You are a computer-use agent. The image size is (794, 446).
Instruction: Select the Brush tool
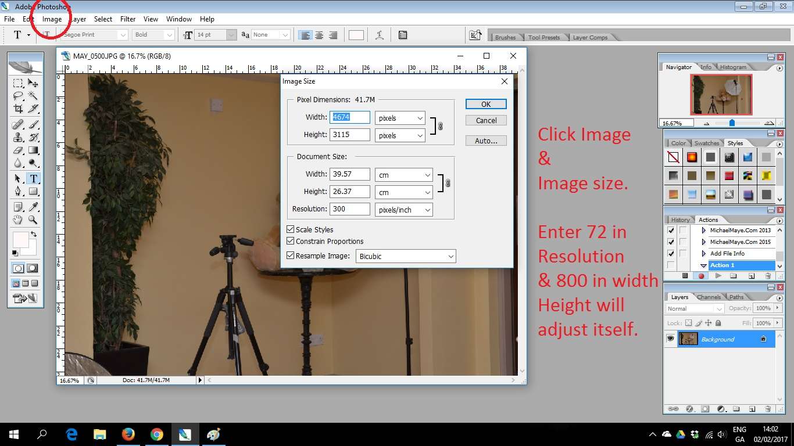coord(33,125)
